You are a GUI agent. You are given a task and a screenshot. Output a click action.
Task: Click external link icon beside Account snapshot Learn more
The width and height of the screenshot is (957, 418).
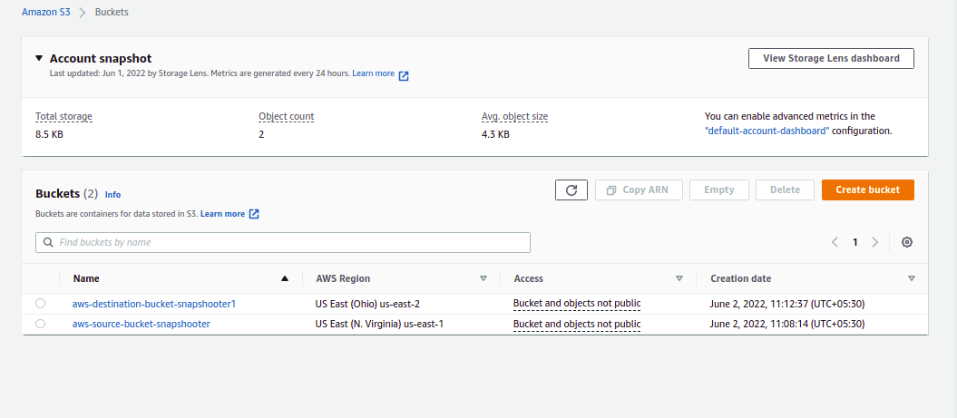click(x=404, y=75)
